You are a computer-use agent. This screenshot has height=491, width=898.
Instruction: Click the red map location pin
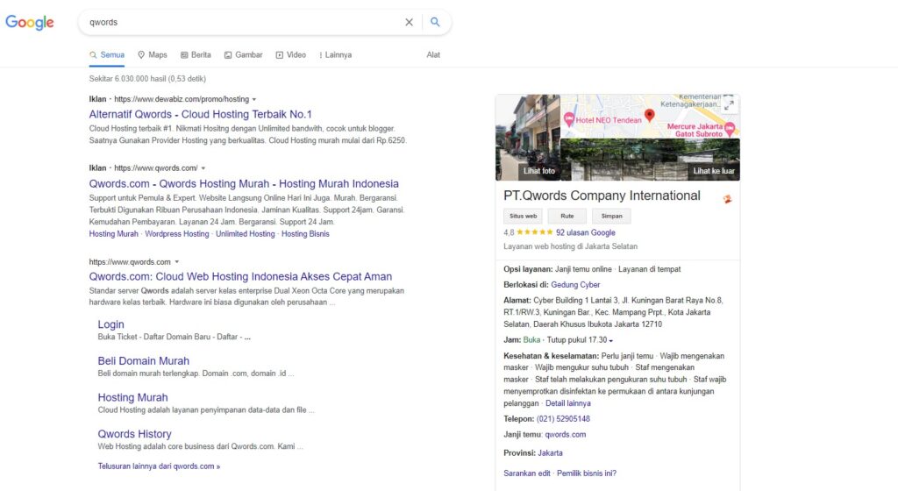click(650, 115)
